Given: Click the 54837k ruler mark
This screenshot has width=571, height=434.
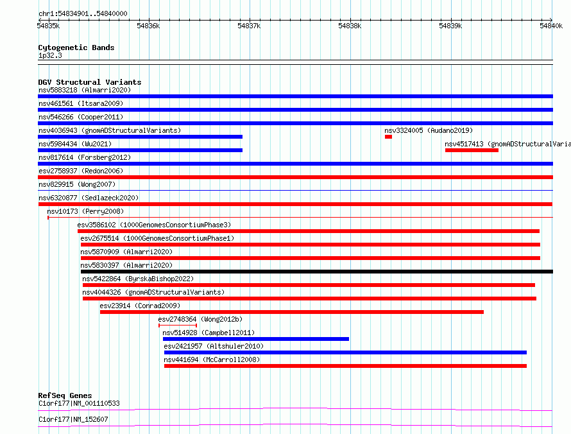Looking at the screenshot, I should tap(249, 26).
